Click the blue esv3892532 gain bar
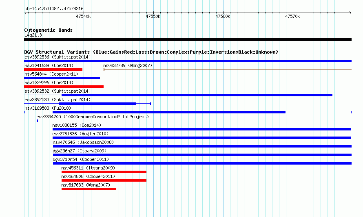Image resolution: width=363 pixels, height=217 pixels. pyautogui.click(x=197, y=95)
